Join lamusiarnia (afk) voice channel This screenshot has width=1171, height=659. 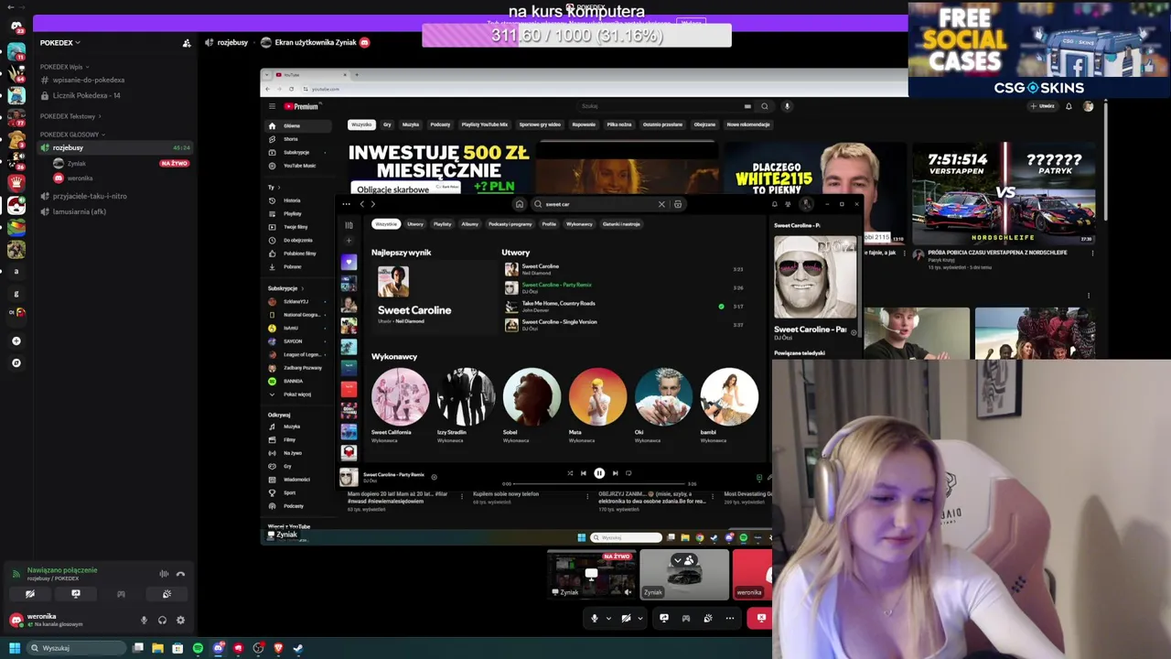click(x=80, y=211)
